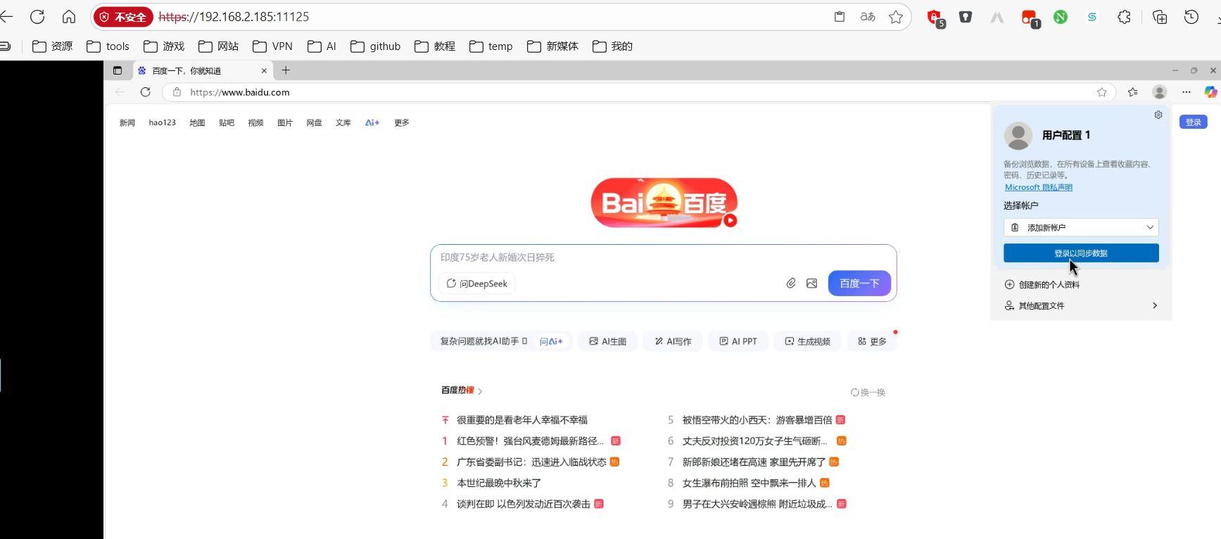Open the dark shield extension icon
1221x539 pixels.
pos(966,17)
